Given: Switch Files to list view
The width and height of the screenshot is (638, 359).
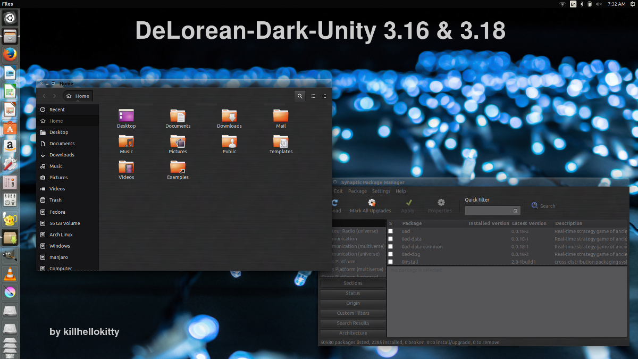Looking at the screenshot, I should point(313,96).
